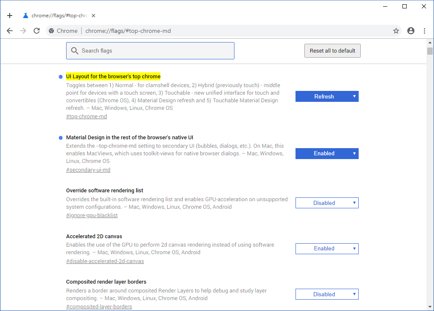Focus the Search flags input field
The width and height of the screenshot is (434, 311).
156,51
